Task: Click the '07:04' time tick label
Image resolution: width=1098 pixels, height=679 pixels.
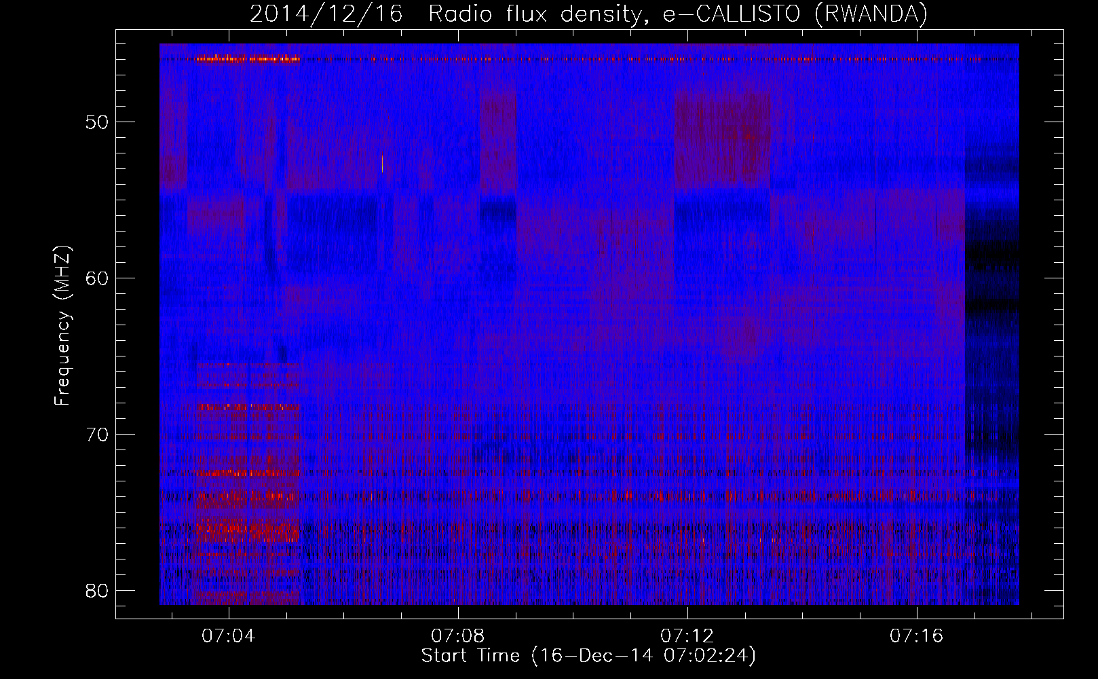Action: coord(229,636)
